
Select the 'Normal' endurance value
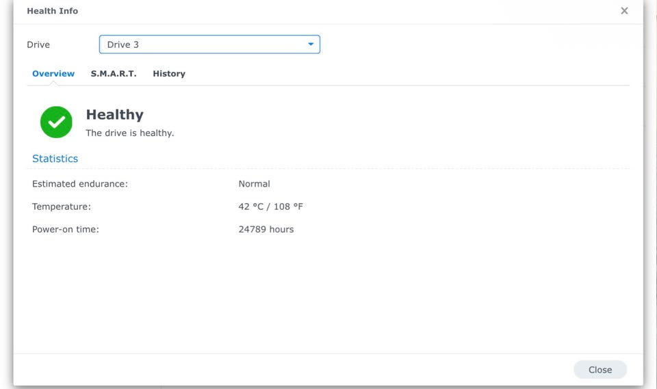coord(255,184)
